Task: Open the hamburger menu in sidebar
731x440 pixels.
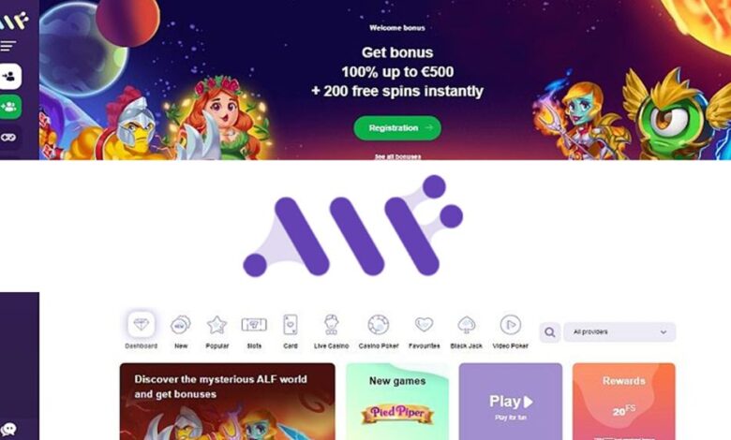Action: tap(8, 46)
